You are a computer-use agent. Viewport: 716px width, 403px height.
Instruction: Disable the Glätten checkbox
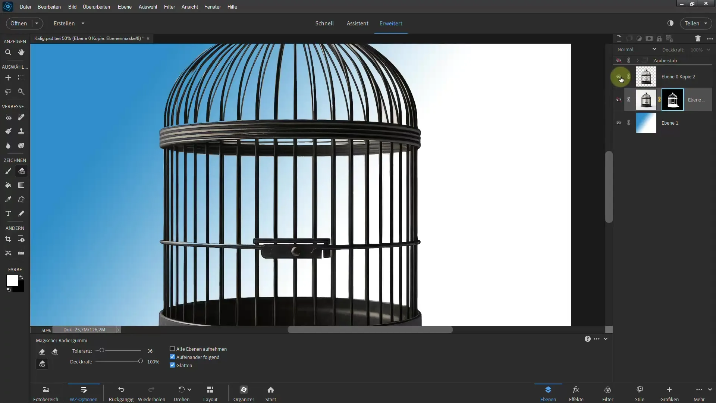click(172, 365)
